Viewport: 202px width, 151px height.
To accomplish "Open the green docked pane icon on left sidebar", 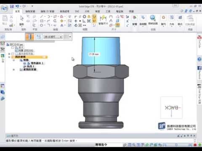I will click(x=3, y=56).
